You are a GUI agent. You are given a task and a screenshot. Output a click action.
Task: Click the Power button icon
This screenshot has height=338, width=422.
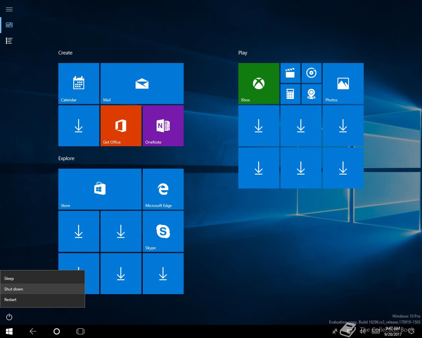click(x=9, y=317)
